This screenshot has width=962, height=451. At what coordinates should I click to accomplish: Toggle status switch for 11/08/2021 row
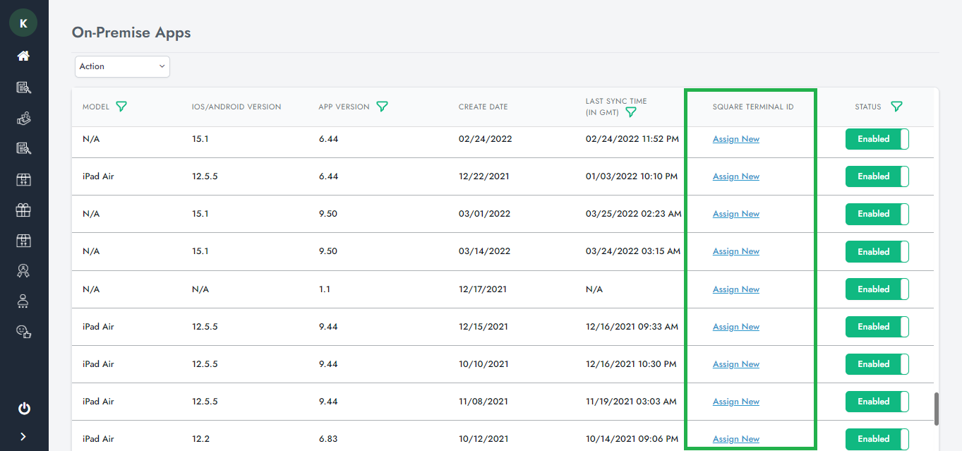click(x=877, y=402)
